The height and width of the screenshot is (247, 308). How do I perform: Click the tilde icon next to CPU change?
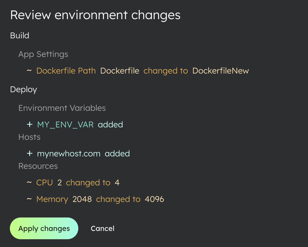29,182
